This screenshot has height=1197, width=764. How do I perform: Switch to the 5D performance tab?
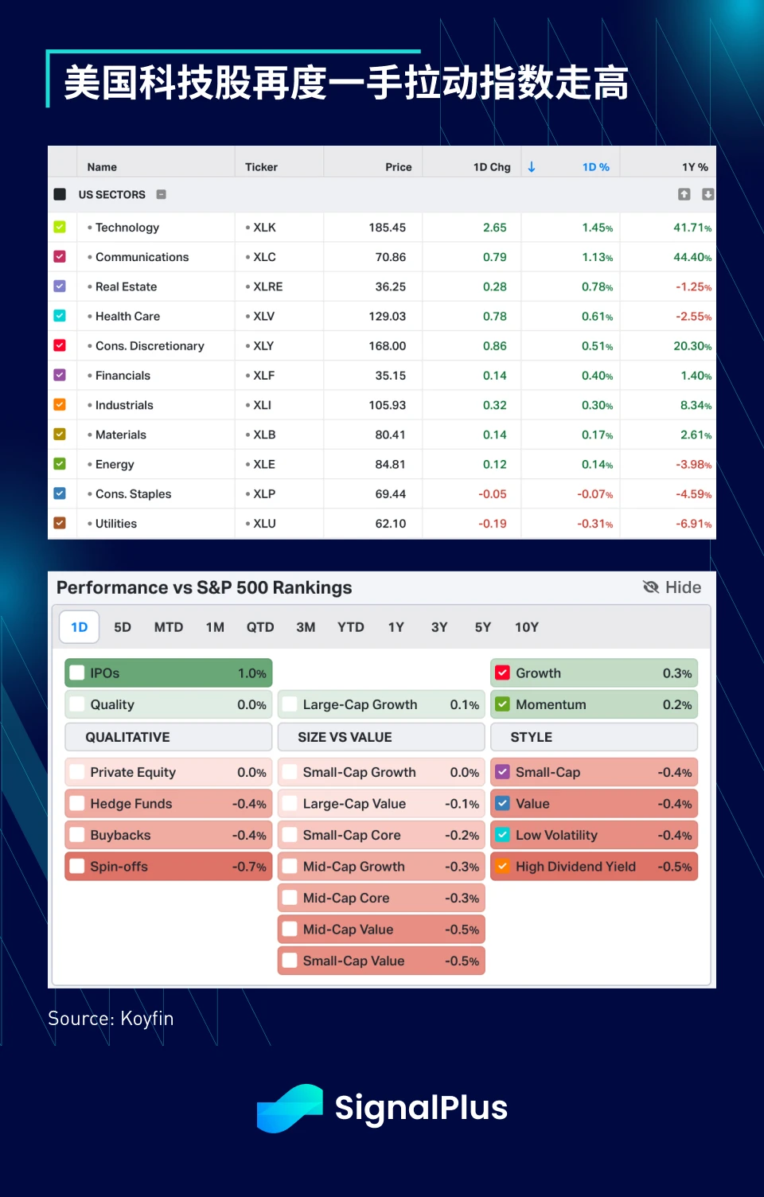point(123,627)
